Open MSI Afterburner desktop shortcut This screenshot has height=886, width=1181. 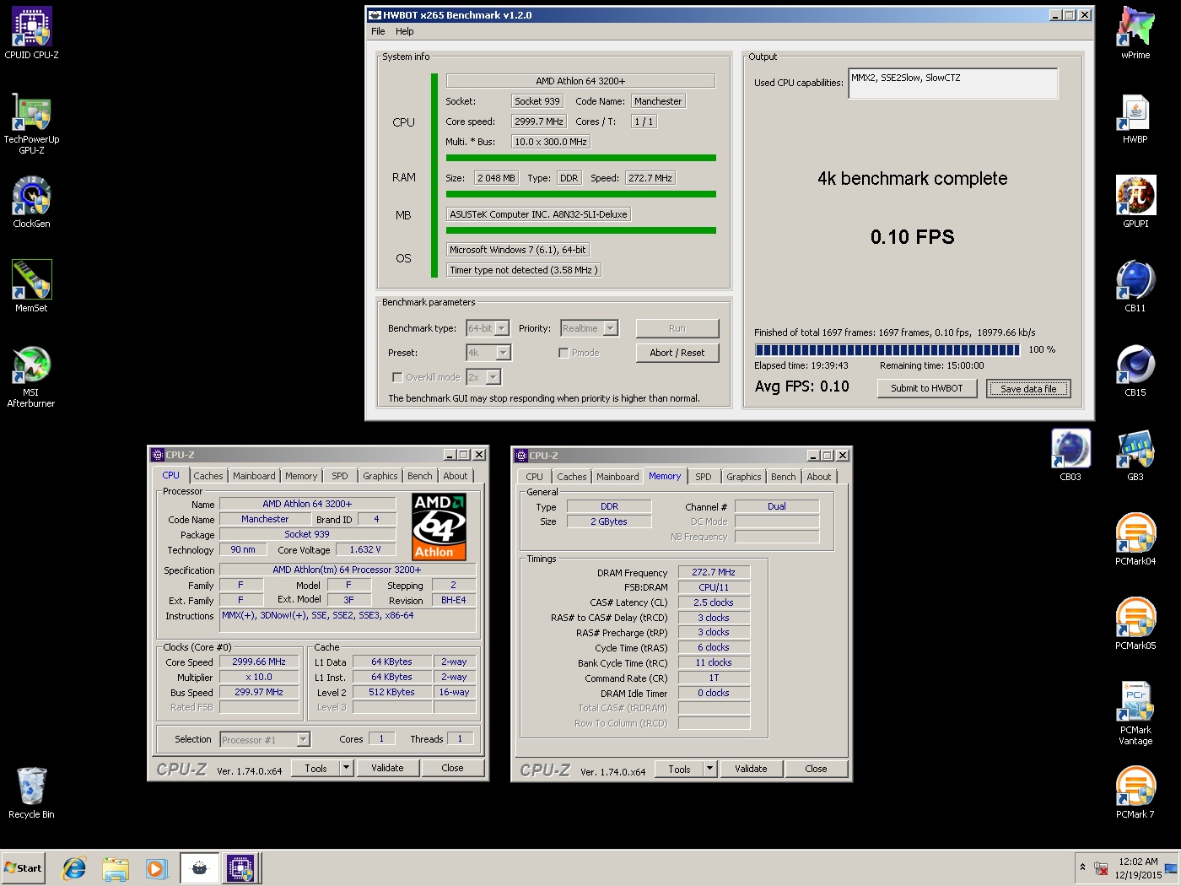point(31,376)
